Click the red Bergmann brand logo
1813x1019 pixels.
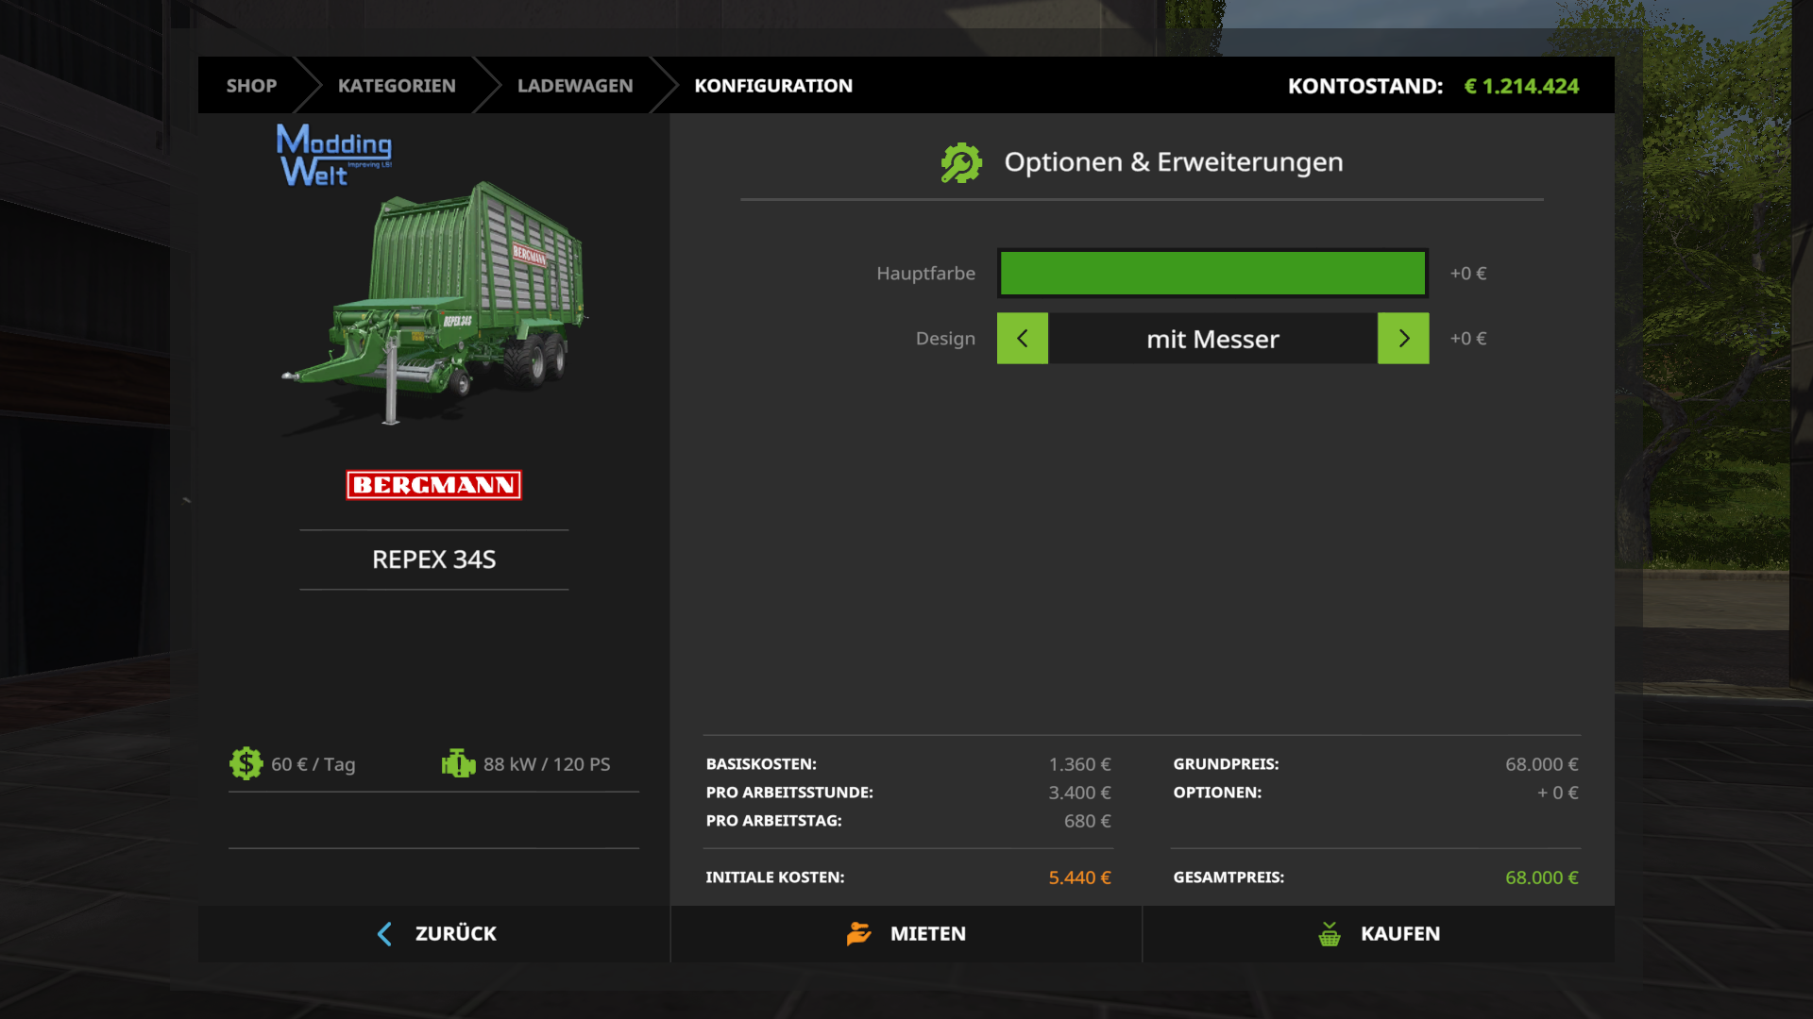tap(433, 485)
